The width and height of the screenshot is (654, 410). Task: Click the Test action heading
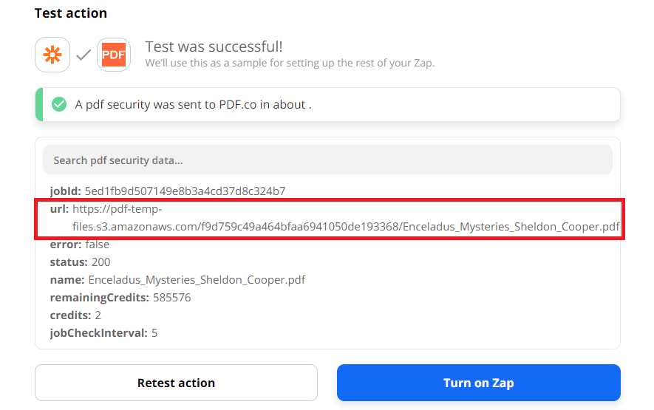pos(71,13)
